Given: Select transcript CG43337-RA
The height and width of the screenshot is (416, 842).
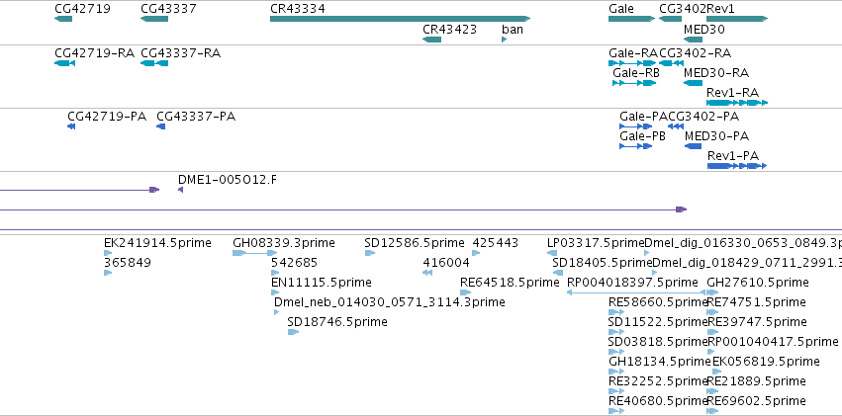Looking at the screenshot, I should coord(154,63).
